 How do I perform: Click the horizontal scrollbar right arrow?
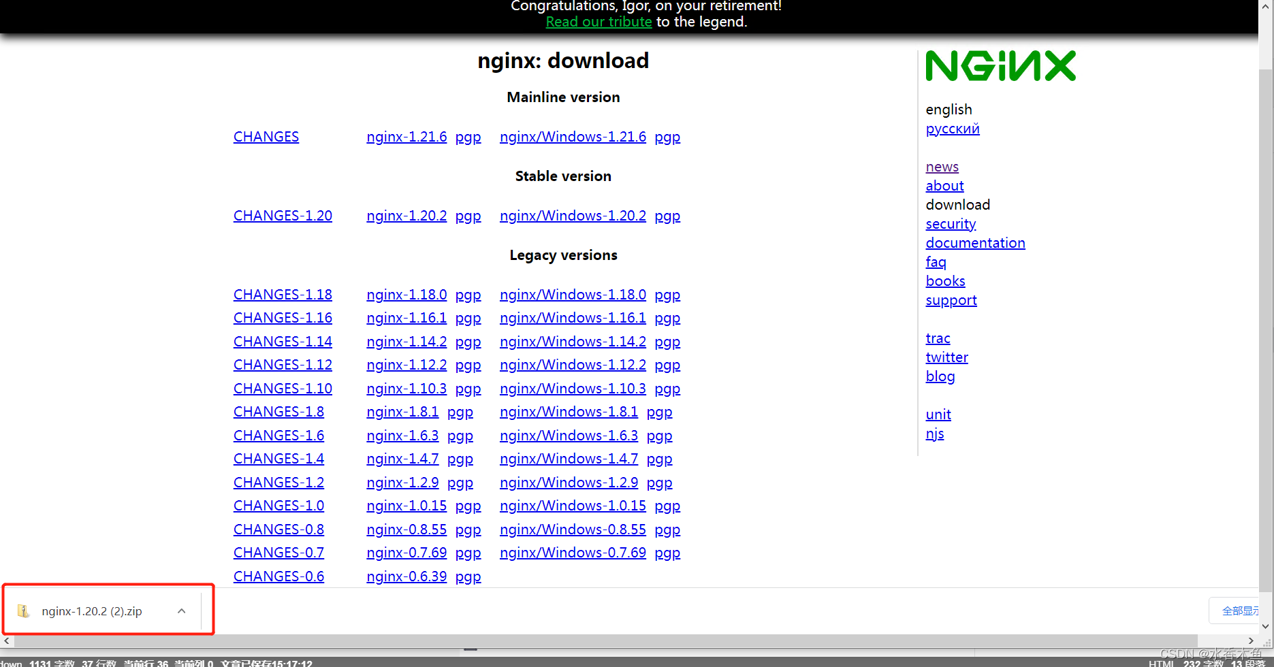pos(1251,640)
